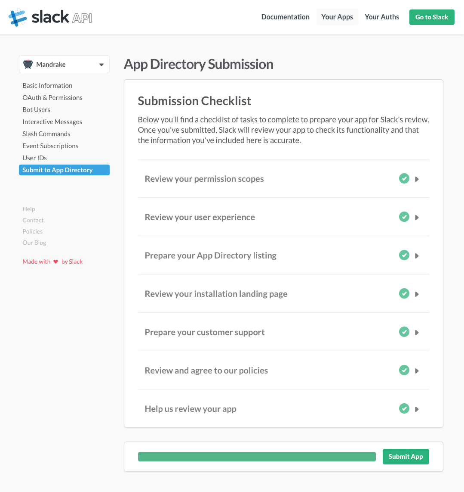Click green checkmark beside user experience

tap(404, 217)
